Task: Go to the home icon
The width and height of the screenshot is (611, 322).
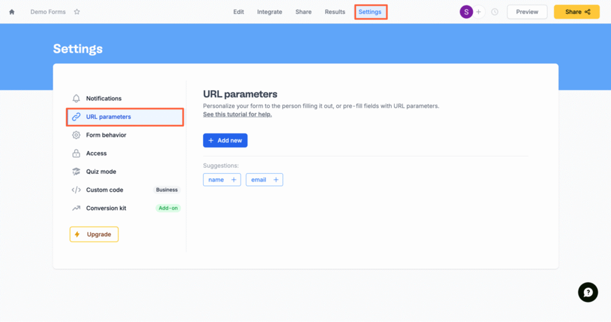Action: pos(12,12)
